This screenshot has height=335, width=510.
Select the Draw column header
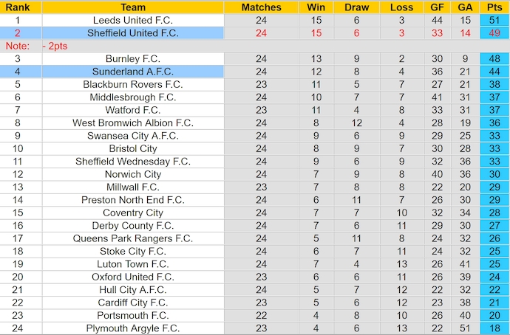tap(356, 7)
